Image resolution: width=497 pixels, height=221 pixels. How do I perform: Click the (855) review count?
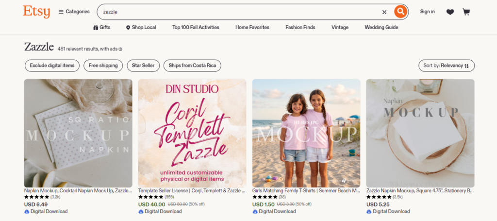(169, 197)
